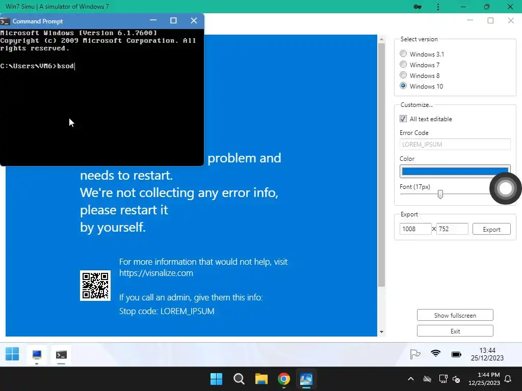
Task: Open File Explorer from the host taskbar
Action: pos(262,379)
